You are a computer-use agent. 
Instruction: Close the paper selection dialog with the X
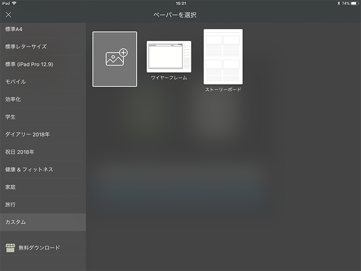9,15
